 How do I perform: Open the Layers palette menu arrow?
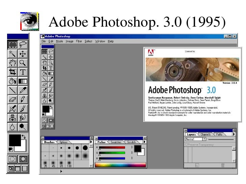(234, 134)
